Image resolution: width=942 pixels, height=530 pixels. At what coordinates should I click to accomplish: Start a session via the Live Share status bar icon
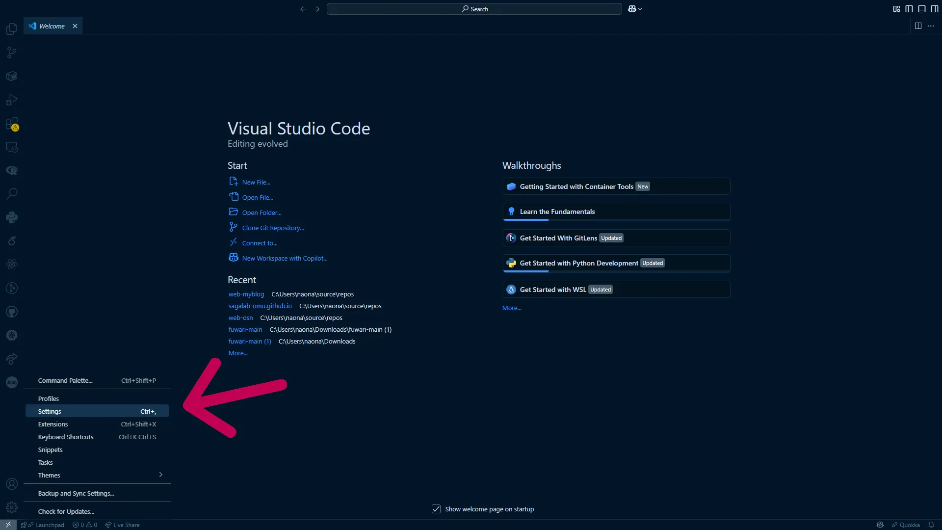click(122, 525)
